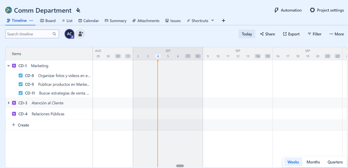Switch to Quarters view
This screenshot has height=168, width=348.
[x=335, y=162]
